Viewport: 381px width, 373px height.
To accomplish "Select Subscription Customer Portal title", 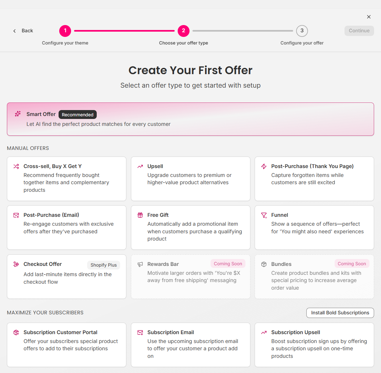I will [60, 332].
